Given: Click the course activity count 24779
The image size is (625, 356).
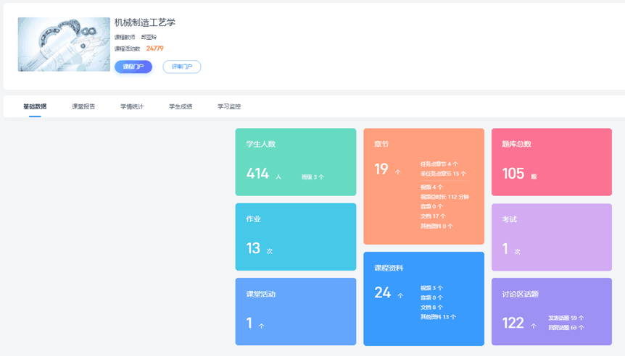Looking at the screenshot, I should 154,48.
